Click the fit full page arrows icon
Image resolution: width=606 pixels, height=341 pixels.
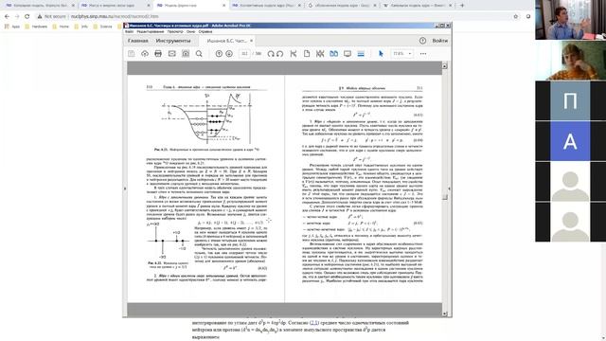tap(320, 54)
